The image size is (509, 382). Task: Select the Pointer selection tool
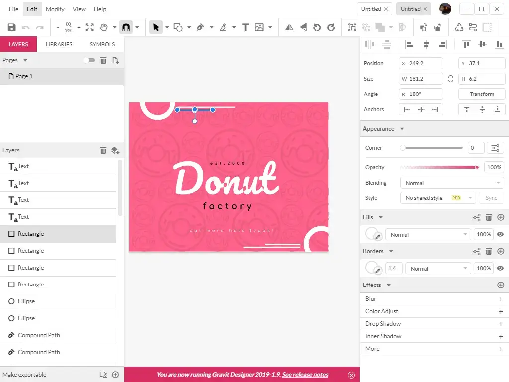tap(156, 28)
